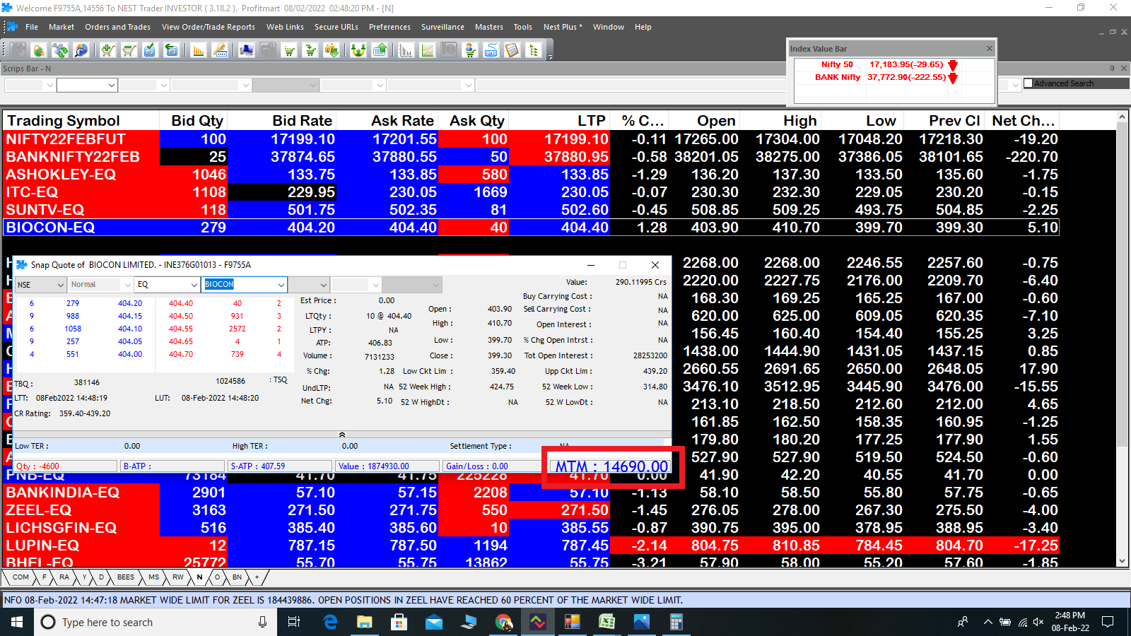The image size is (1131, 636).
Task: Click the clipboard with checkmark toolbar icon
Action: coord(150,50)
